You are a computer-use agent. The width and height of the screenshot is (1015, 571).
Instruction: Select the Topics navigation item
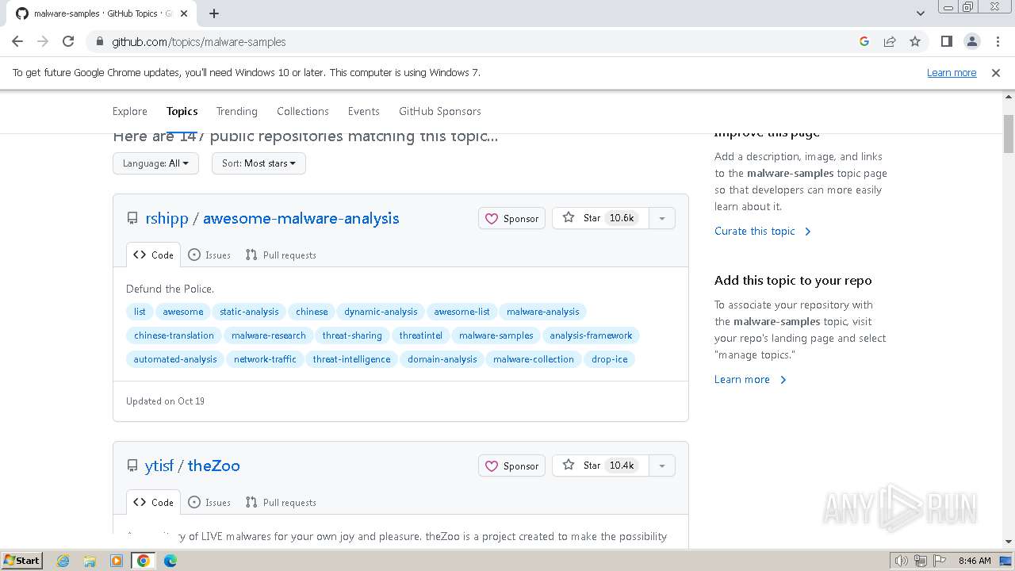[x=182, y=111]
